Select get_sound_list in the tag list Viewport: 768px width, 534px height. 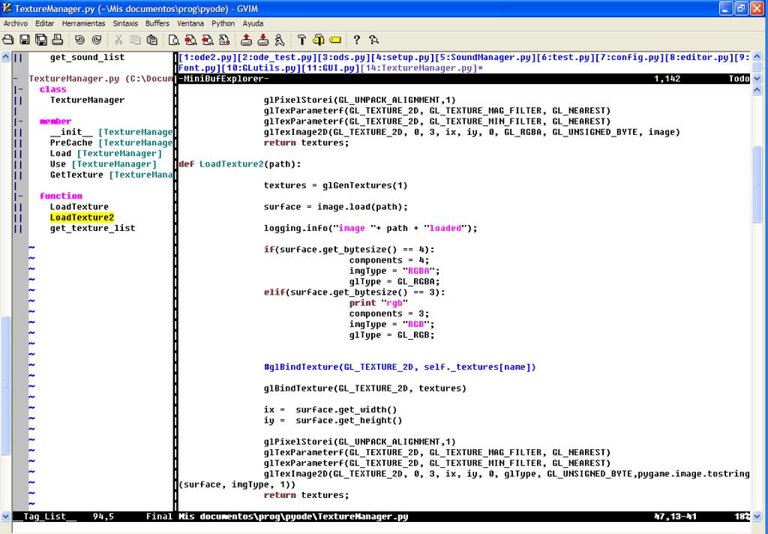coord(87,57)
